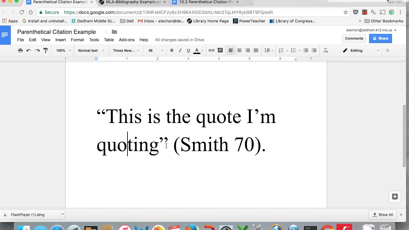Expand the account menu for alechan@dedham.k12.ma.us
This screenshot has height=230, width=409.
pyautogui.click(x=395, y=30)
